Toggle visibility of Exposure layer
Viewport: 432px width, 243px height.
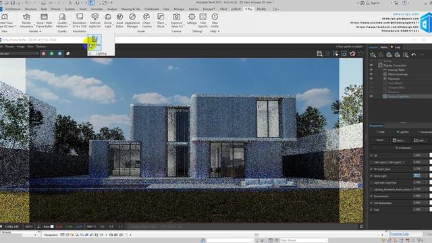point(371,78)
